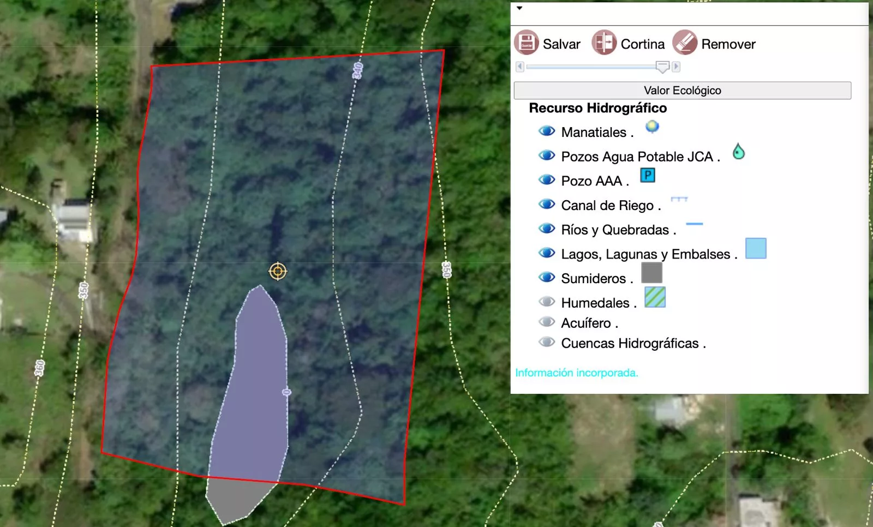
Task: Collapse the panel using top-left triangle
Action: click(x=519, y=8)
